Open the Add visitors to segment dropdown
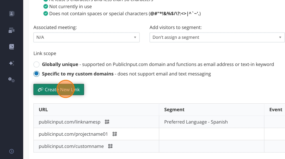Screen dimensions: 285x159 point(217,37)
